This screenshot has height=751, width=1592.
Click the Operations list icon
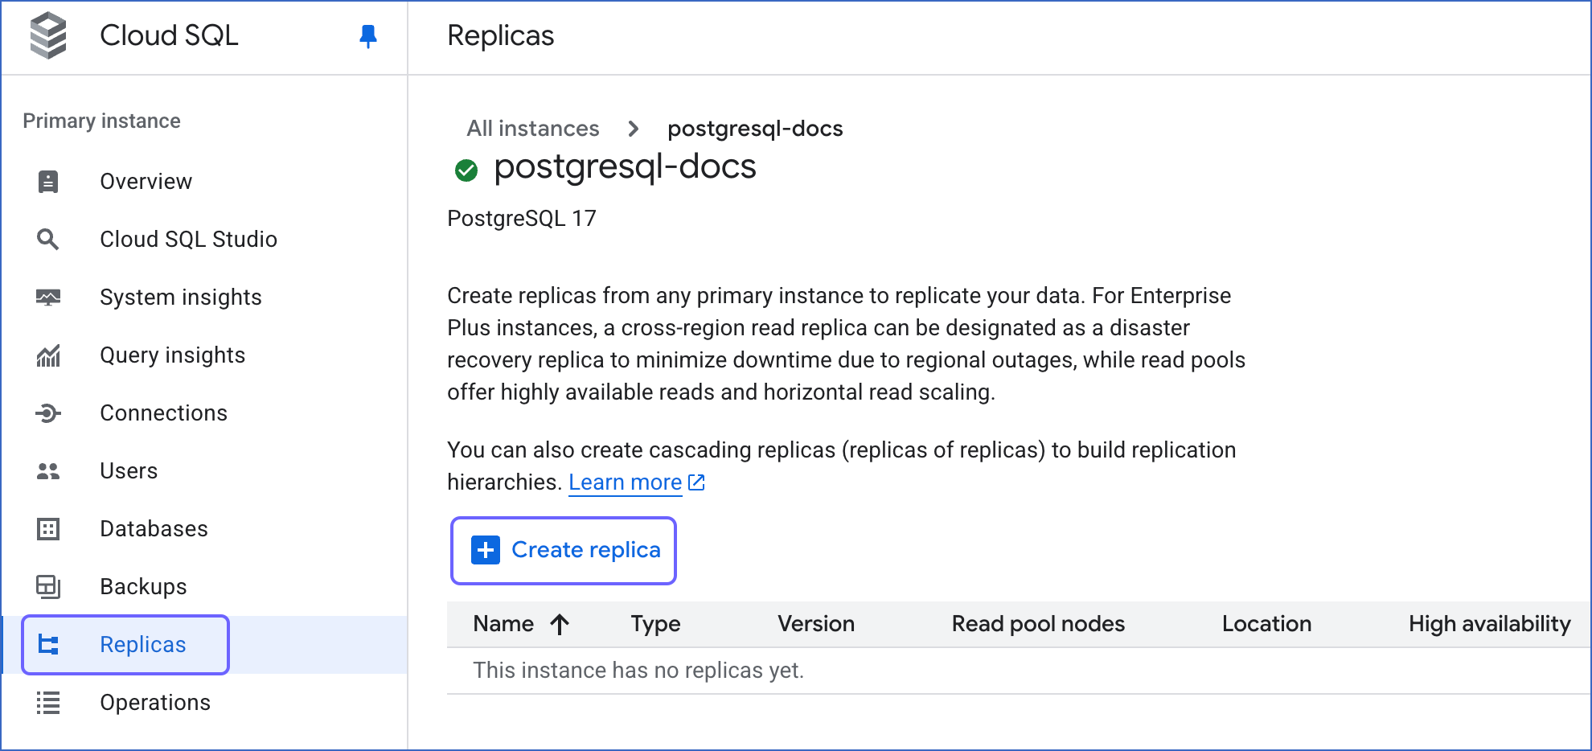pos(48,703)
